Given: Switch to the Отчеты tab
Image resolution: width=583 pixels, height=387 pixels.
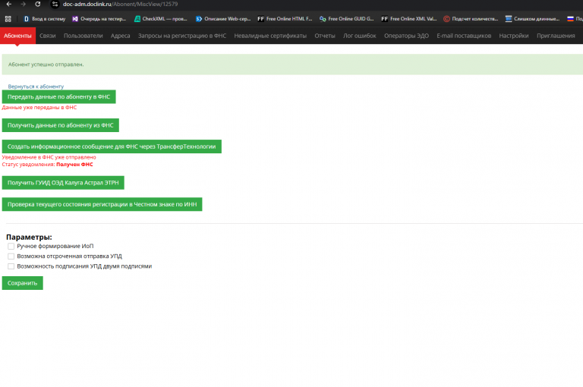Looking at the screenshot, I should pos(325,36).
